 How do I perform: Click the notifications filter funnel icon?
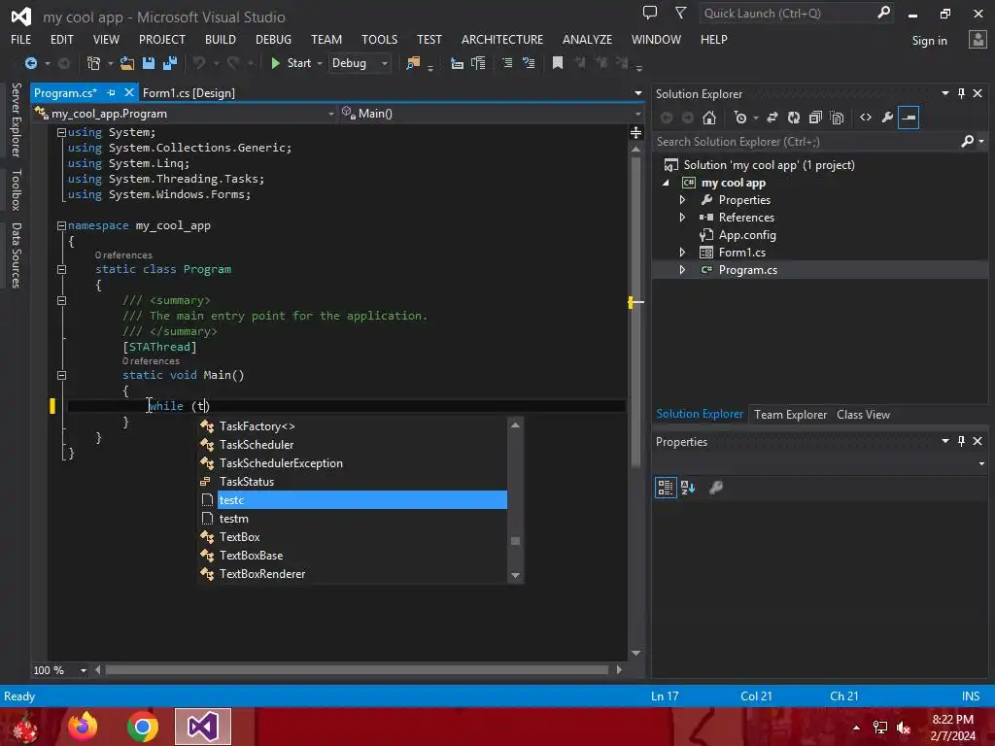click(681, 13)
